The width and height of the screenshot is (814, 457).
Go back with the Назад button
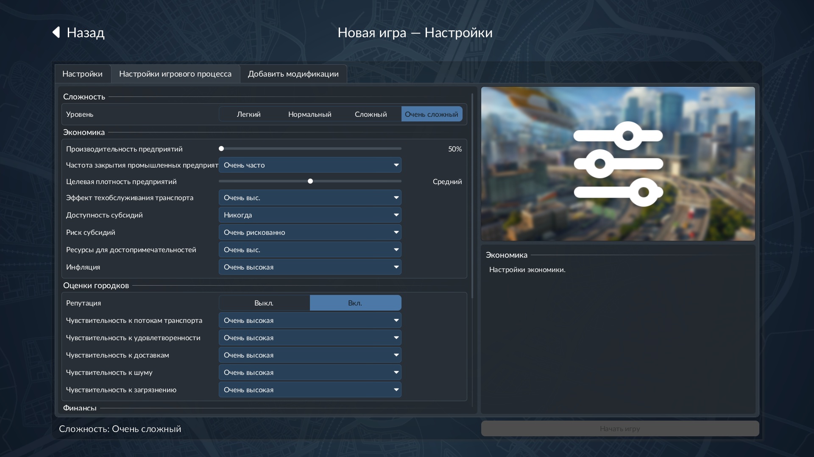click(78, 33)
